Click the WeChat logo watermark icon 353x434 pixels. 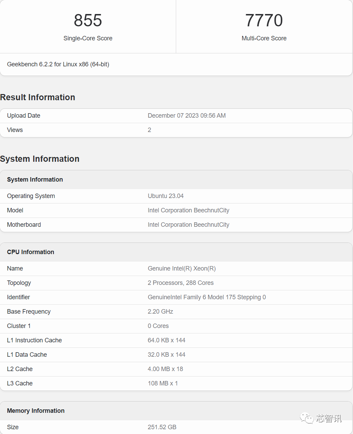[x=306, y=418]
